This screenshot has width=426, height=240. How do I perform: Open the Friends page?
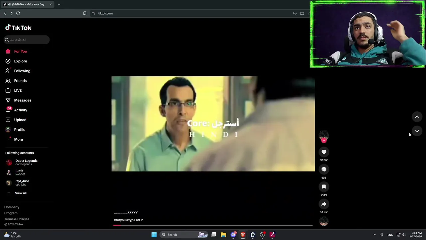[x=16, y=81]
